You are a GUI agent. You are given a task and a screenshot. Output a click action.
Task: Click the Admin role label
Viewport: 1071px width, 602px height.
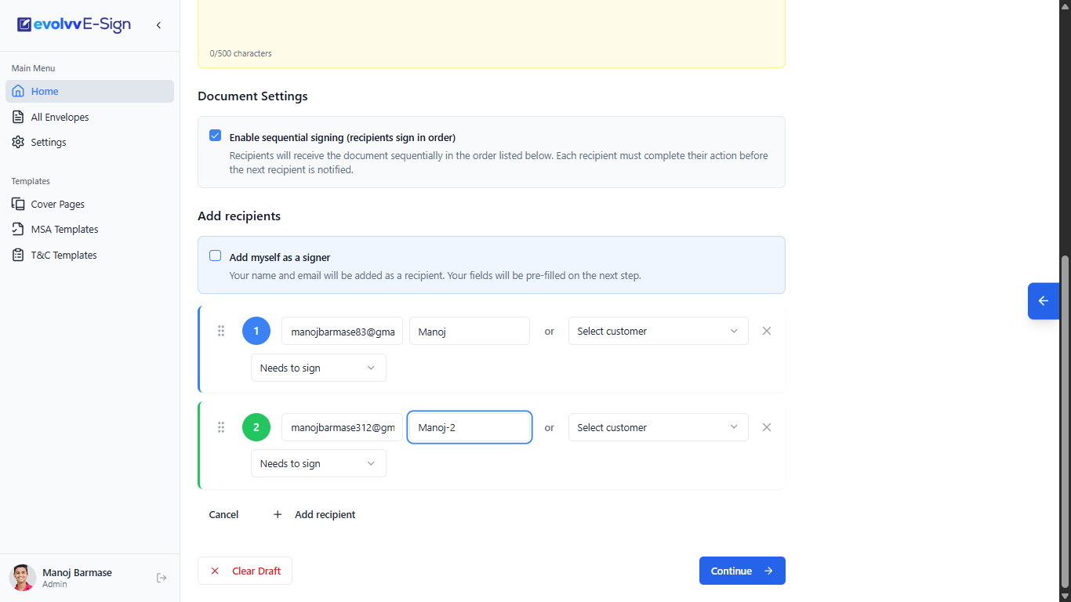point(55,584)
